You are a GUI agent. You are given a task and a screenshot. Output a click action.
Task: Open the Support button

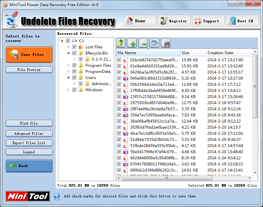pyautogui.click(x=208, y=21)
